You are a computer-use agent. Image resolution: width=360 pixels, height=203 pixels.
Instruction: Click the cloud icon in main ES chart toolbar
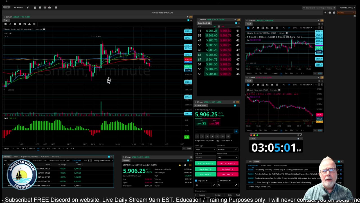click(29, 24)
